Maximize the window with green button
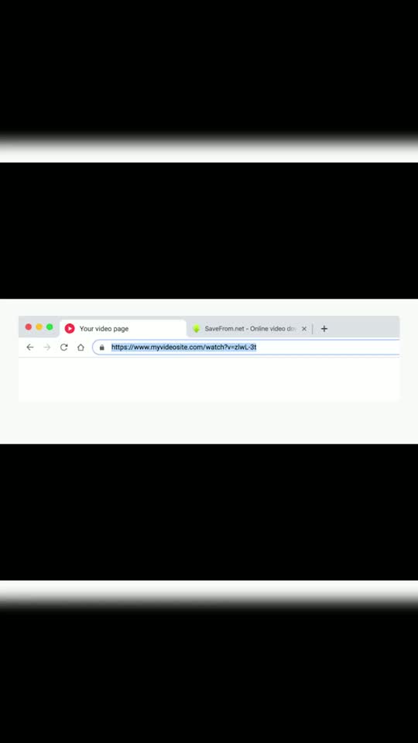Viewport: 418px width, 743px height. (50, 327)
